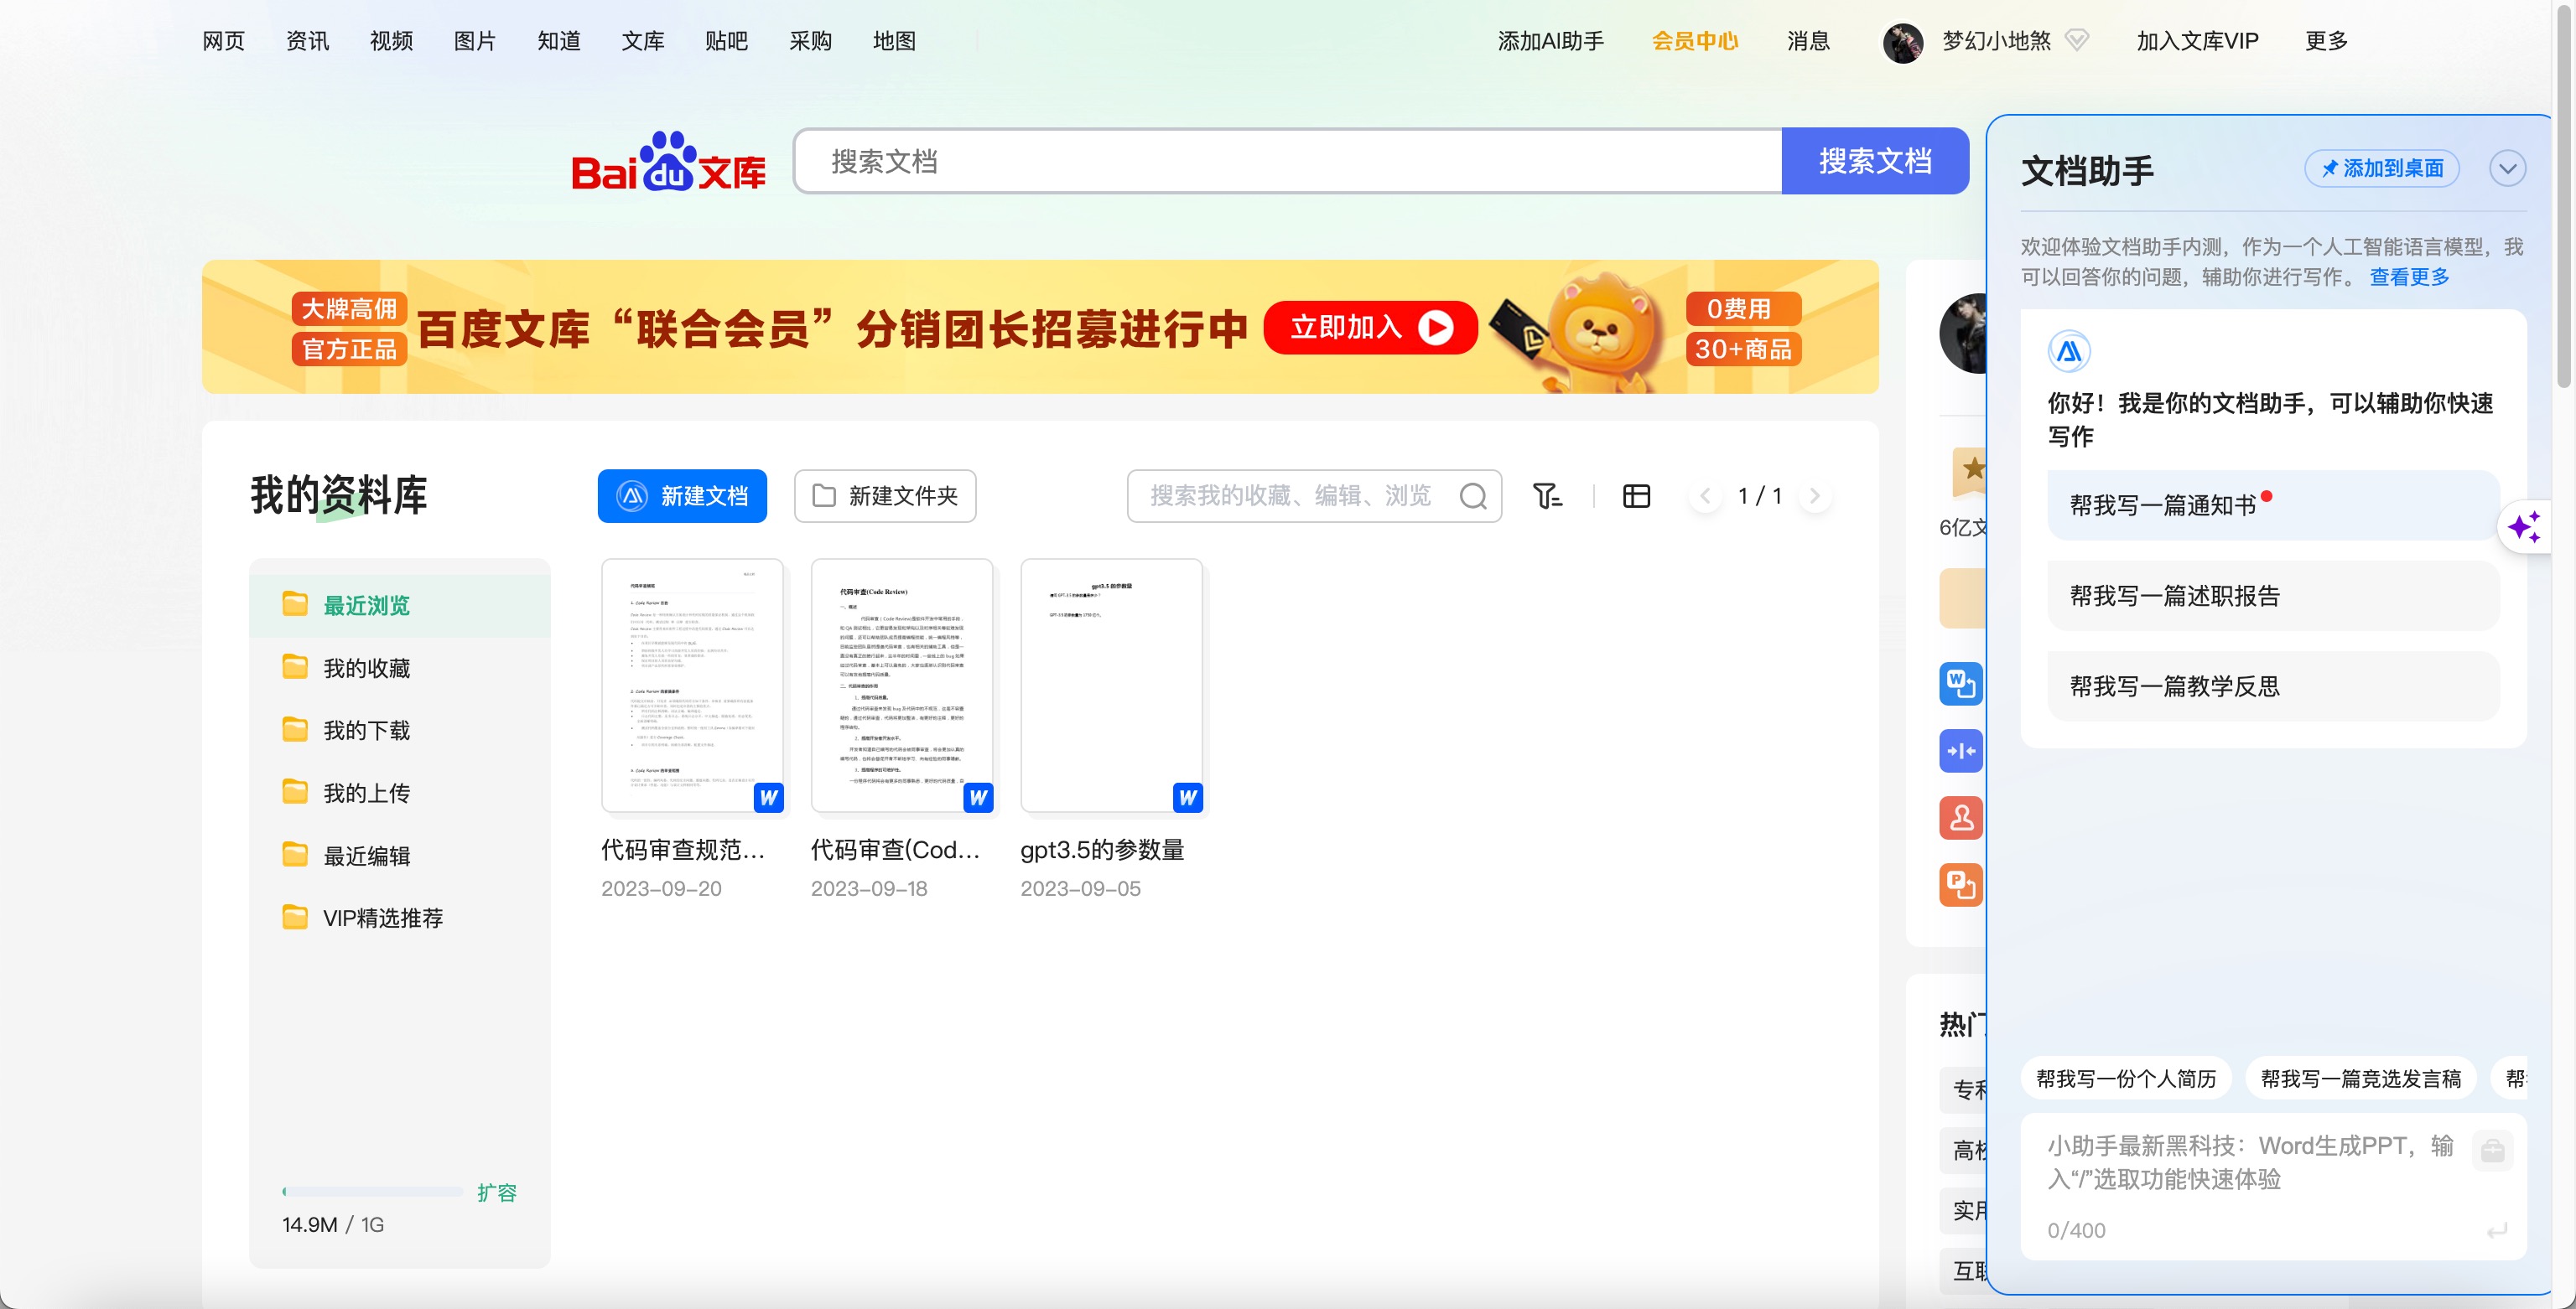Open 文库 tab in top navigation
Screen dimensions: 2576x1309
pos(642,41)
